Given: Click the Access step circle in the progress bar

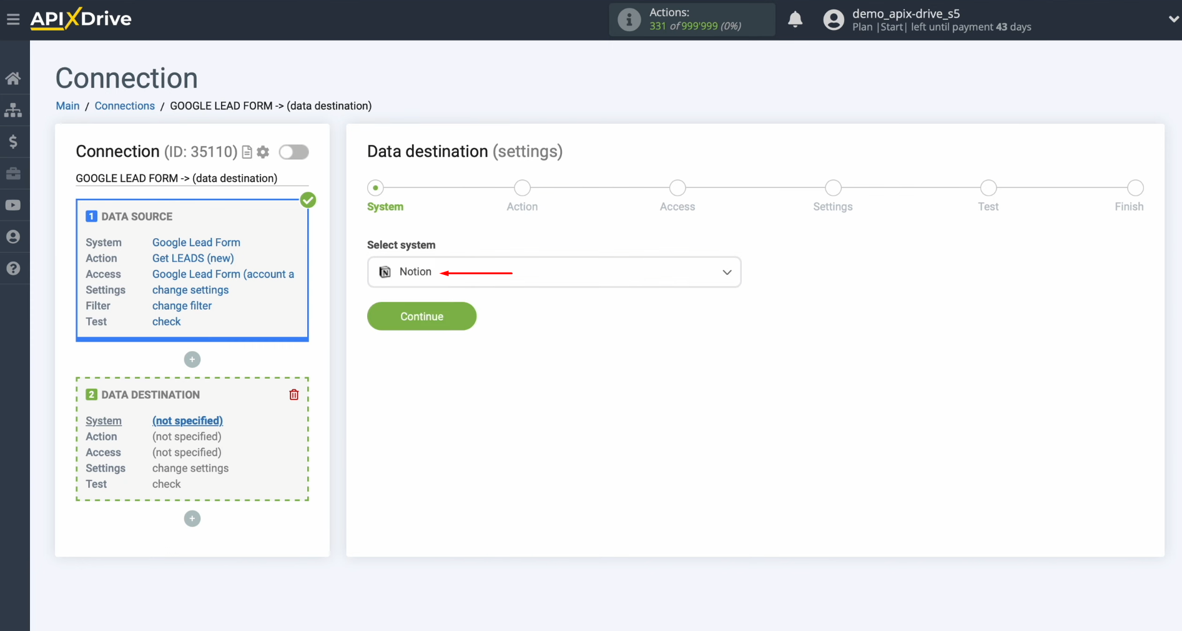Looking at the screenshot, I should (677, 187).
